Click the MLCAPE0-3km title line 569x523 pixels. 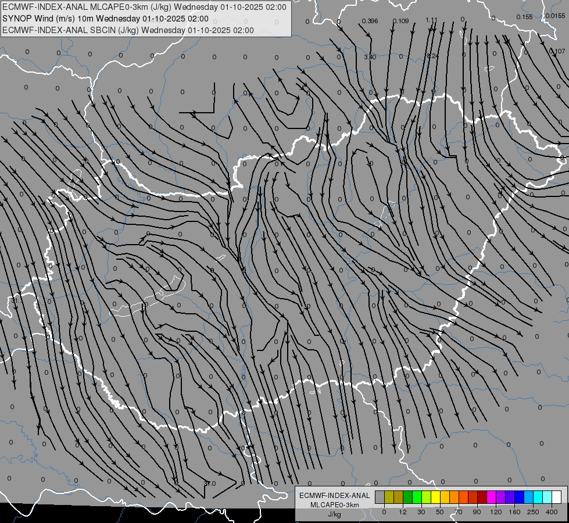[x=144, y=7]
